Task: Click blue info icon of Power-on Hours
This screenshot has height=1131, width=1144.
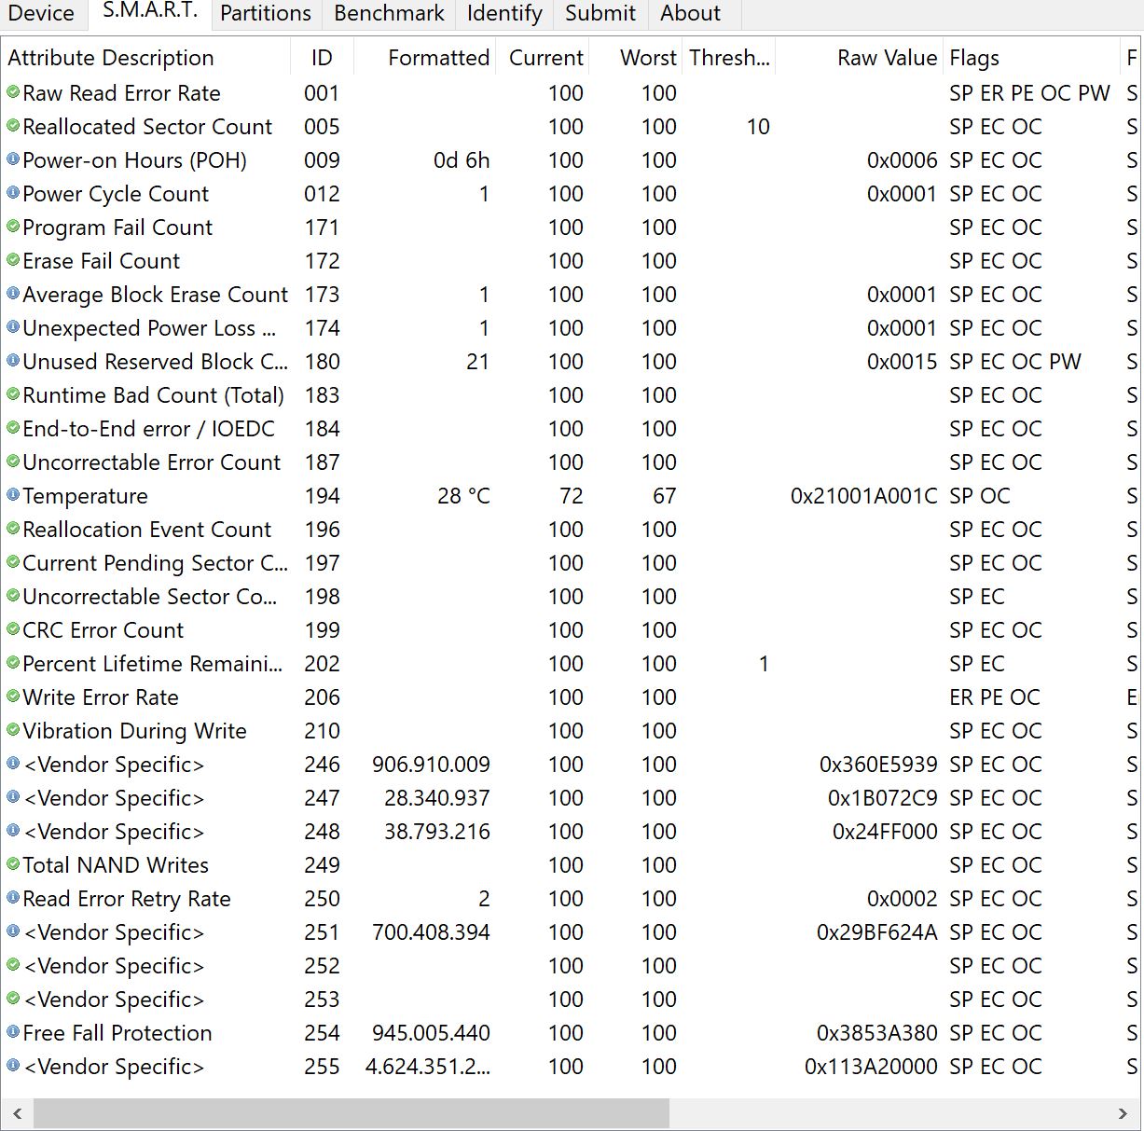Action: point(13,159)
